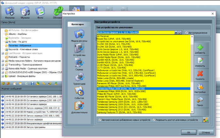Image resolution: width=220 pixels, height=138 pixels.
Task: Open the Транскодер settings category
Action: [x=79, y=79]
